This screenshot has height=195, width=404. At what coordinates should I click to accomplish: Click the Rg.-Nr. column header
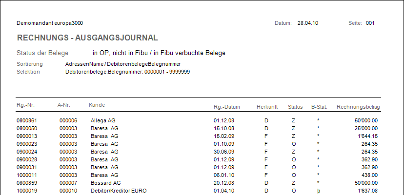tap(26, 106)
